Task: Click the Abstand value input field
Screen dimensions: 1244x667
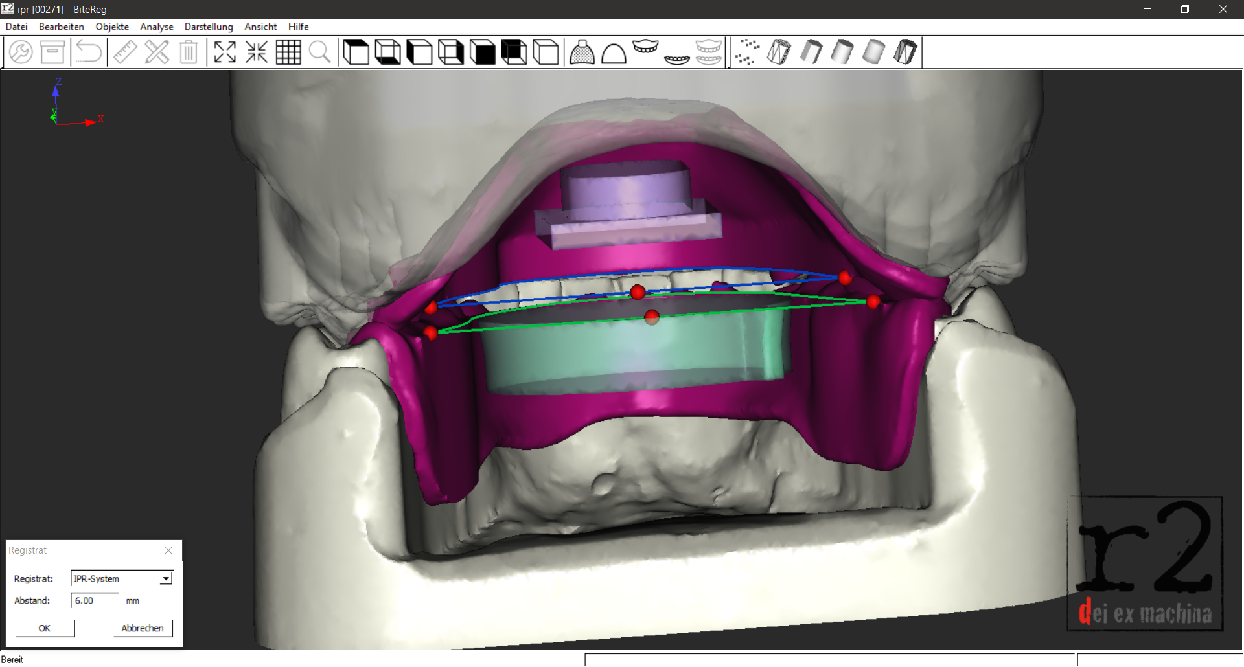Action: tap(95, 600)
